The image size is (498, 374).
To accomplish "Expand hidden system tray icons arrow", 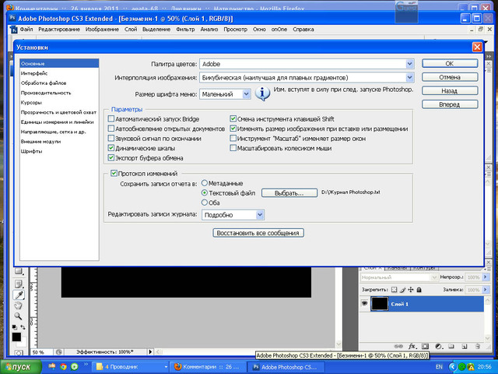I will pos(452,367).
